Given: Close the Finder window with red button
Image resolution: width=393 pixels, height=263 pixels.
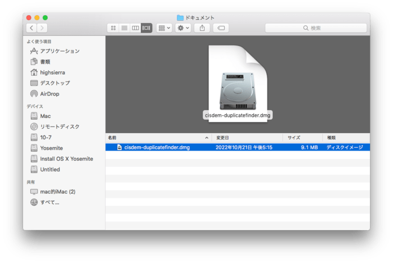Looking at the screenshot, I should coord(29,17).
